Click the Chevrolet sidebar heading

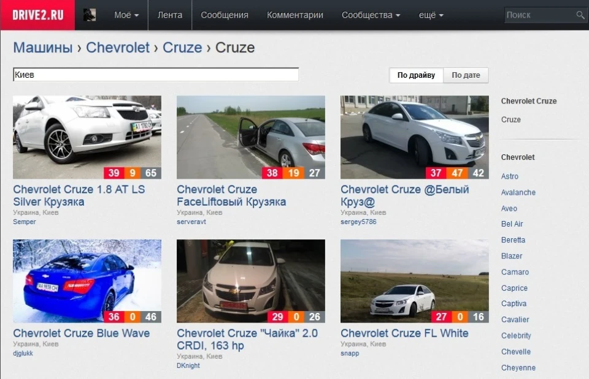(518, 157)
